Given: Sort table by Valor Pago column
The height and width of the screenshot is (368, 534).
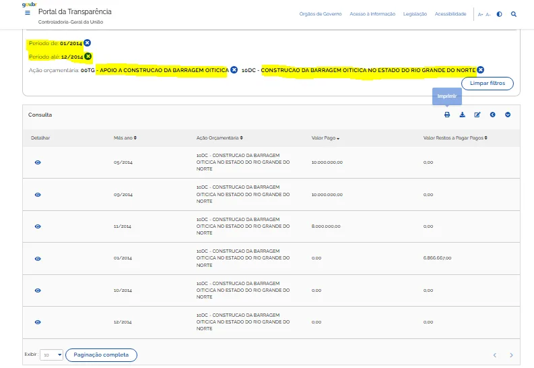Looking at the screenshot, I should (x=325, y=138).
